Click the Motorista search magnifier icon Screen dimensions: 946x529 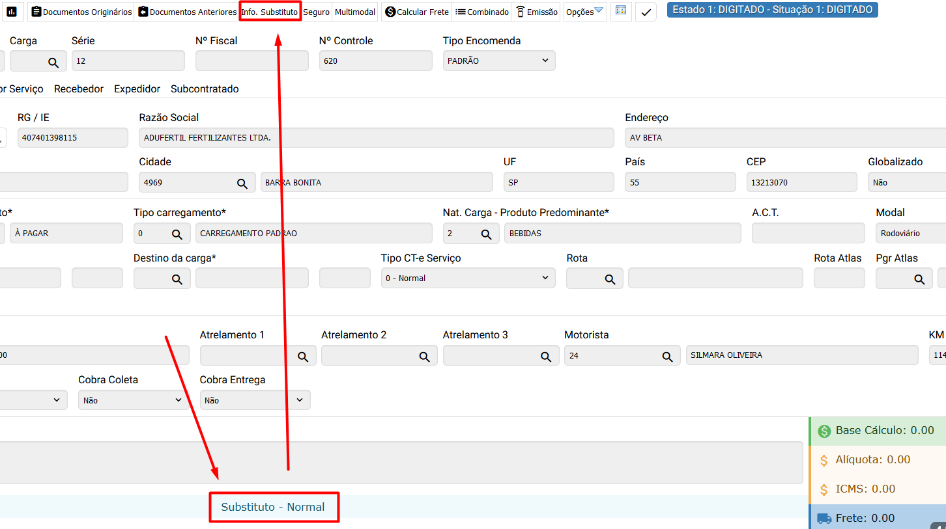(667, 356)
